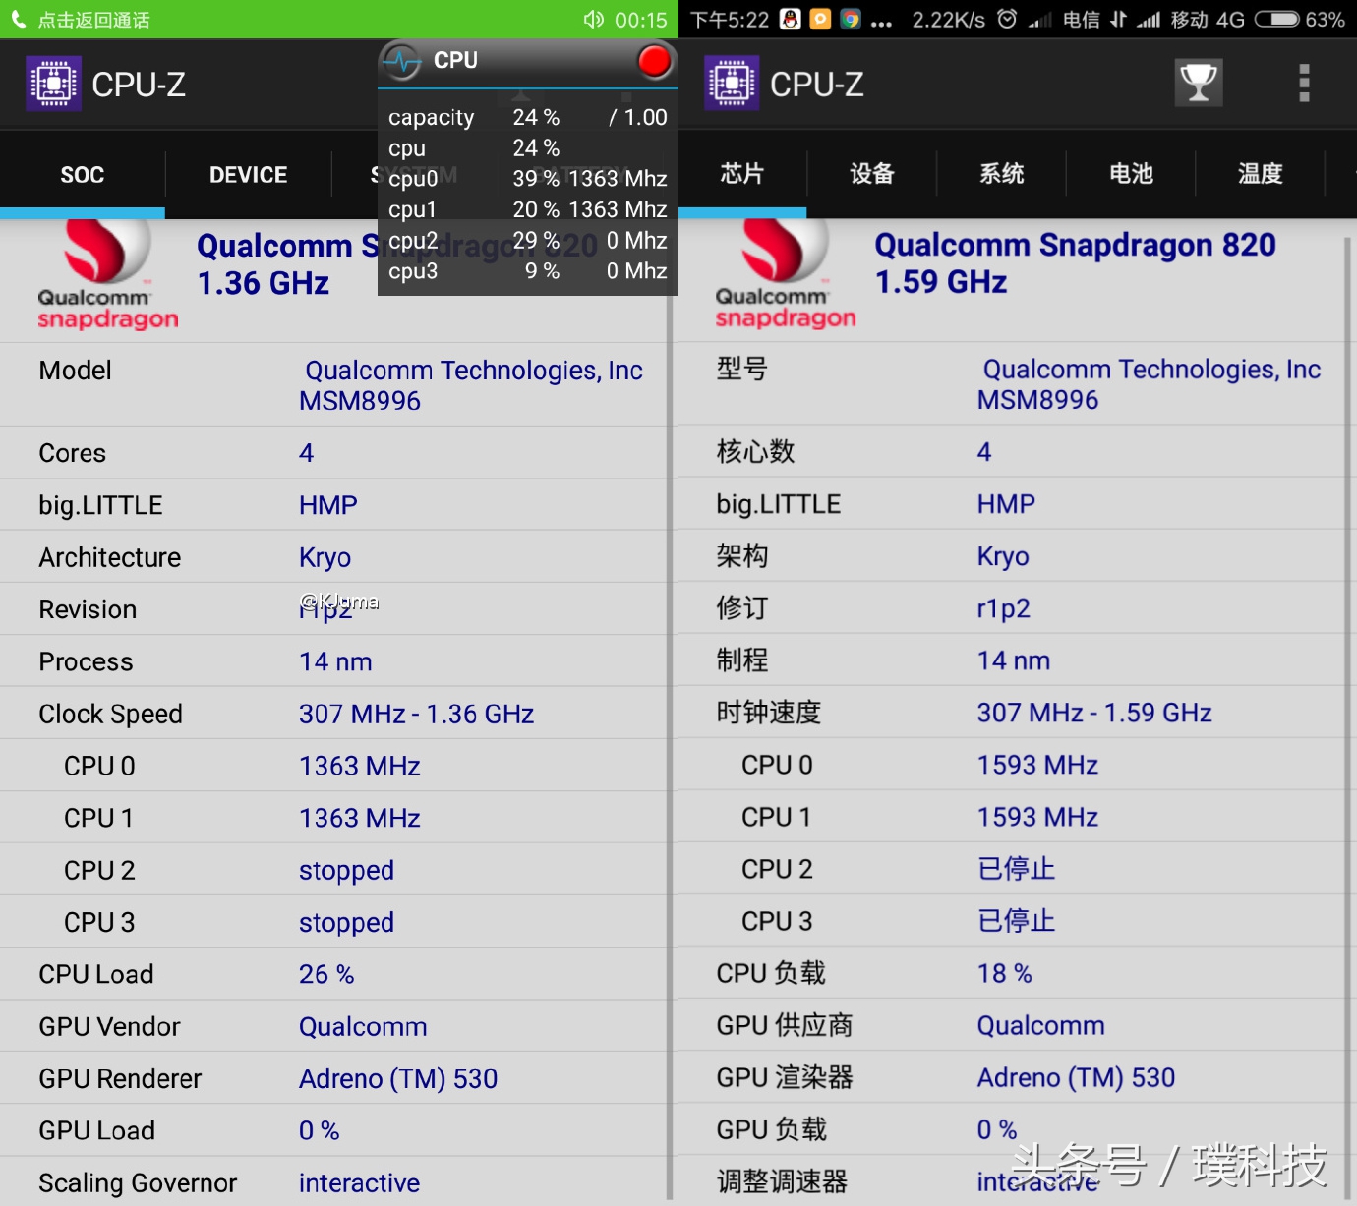1357x1206 pixels.
Task: Tap the phone handset icon in the green call bar
Action: (x=18, y=20)
